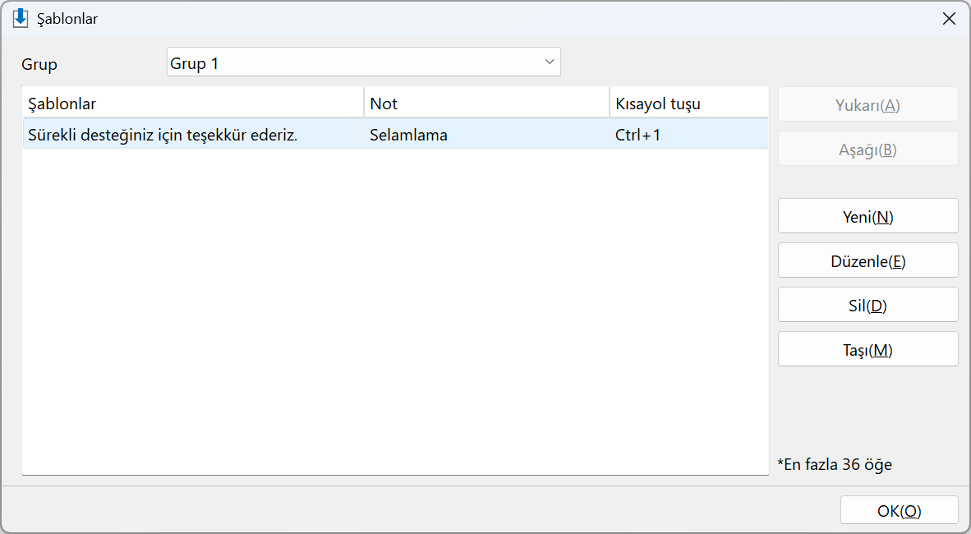This screenshot has width=971, height=534.
Task: Close the Şablonlar dialog window
Action: [x=949, y=19]
